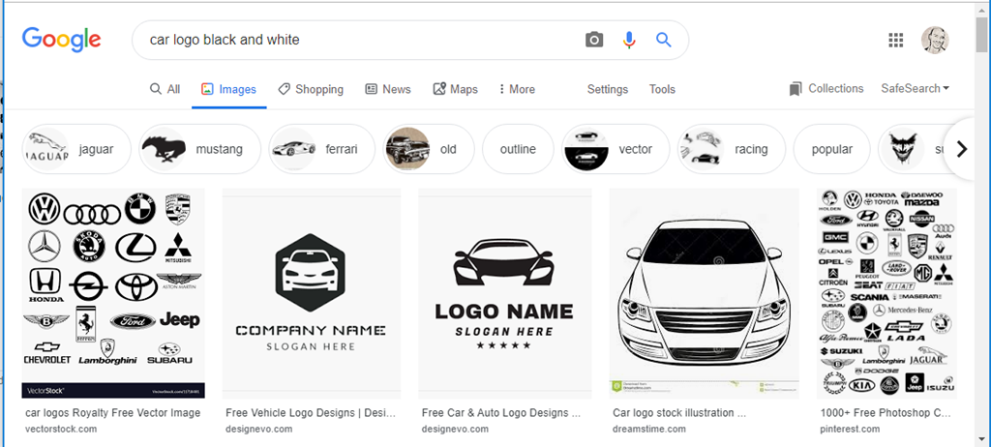
Task: Click the search by image camera icon
Action: pyautogui.click(x=594, y=40)
